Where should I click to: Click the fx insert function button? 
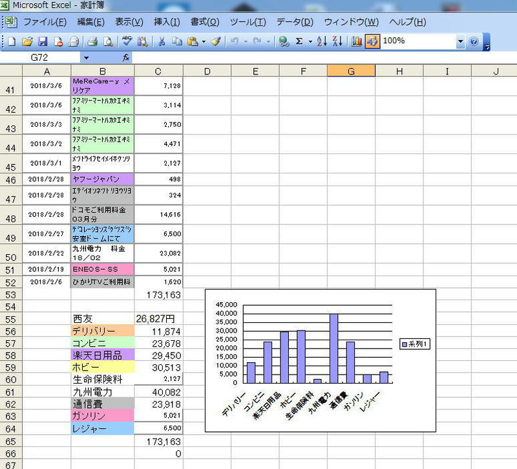(x=126, y=58)
